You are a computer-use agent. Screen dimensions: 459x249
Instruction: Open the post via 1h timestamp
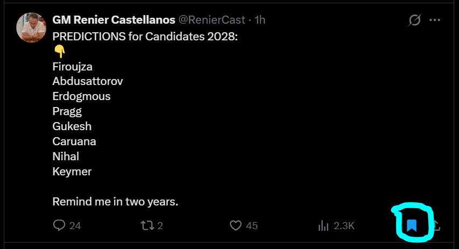[x=260, y=20]
